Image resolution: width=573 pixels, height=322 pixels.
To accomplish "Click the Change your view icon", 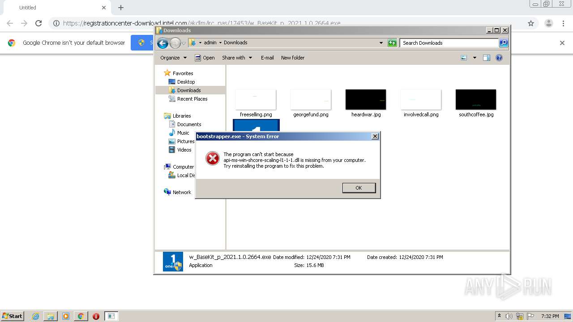I will [464, 58].
